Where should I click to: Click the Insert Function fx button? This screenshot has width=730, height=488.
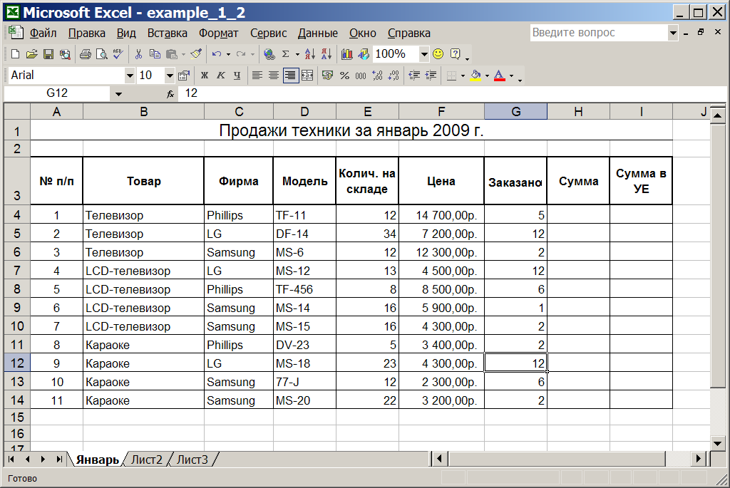point(170,94)
